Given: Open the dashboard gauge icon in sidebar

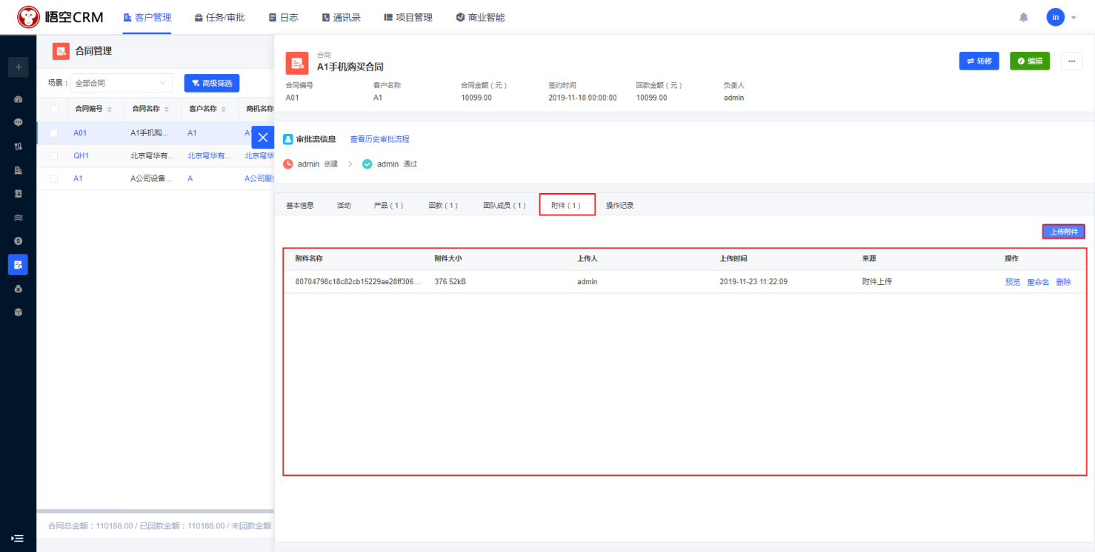Looking at the screenshot, I should (19, 99).
